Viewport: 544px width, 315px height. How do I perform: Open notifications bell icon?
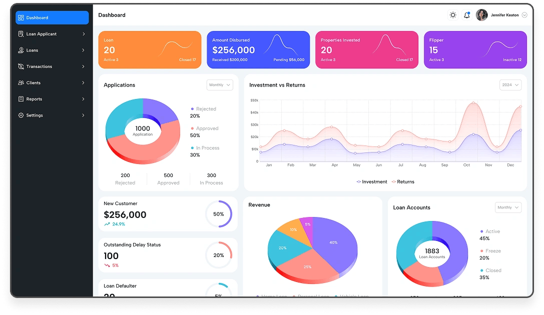(466, 15)
